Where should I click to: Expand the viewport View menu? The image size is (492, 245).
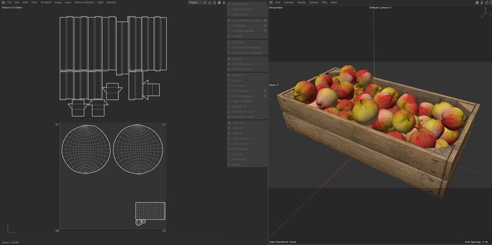pos(278,2)
